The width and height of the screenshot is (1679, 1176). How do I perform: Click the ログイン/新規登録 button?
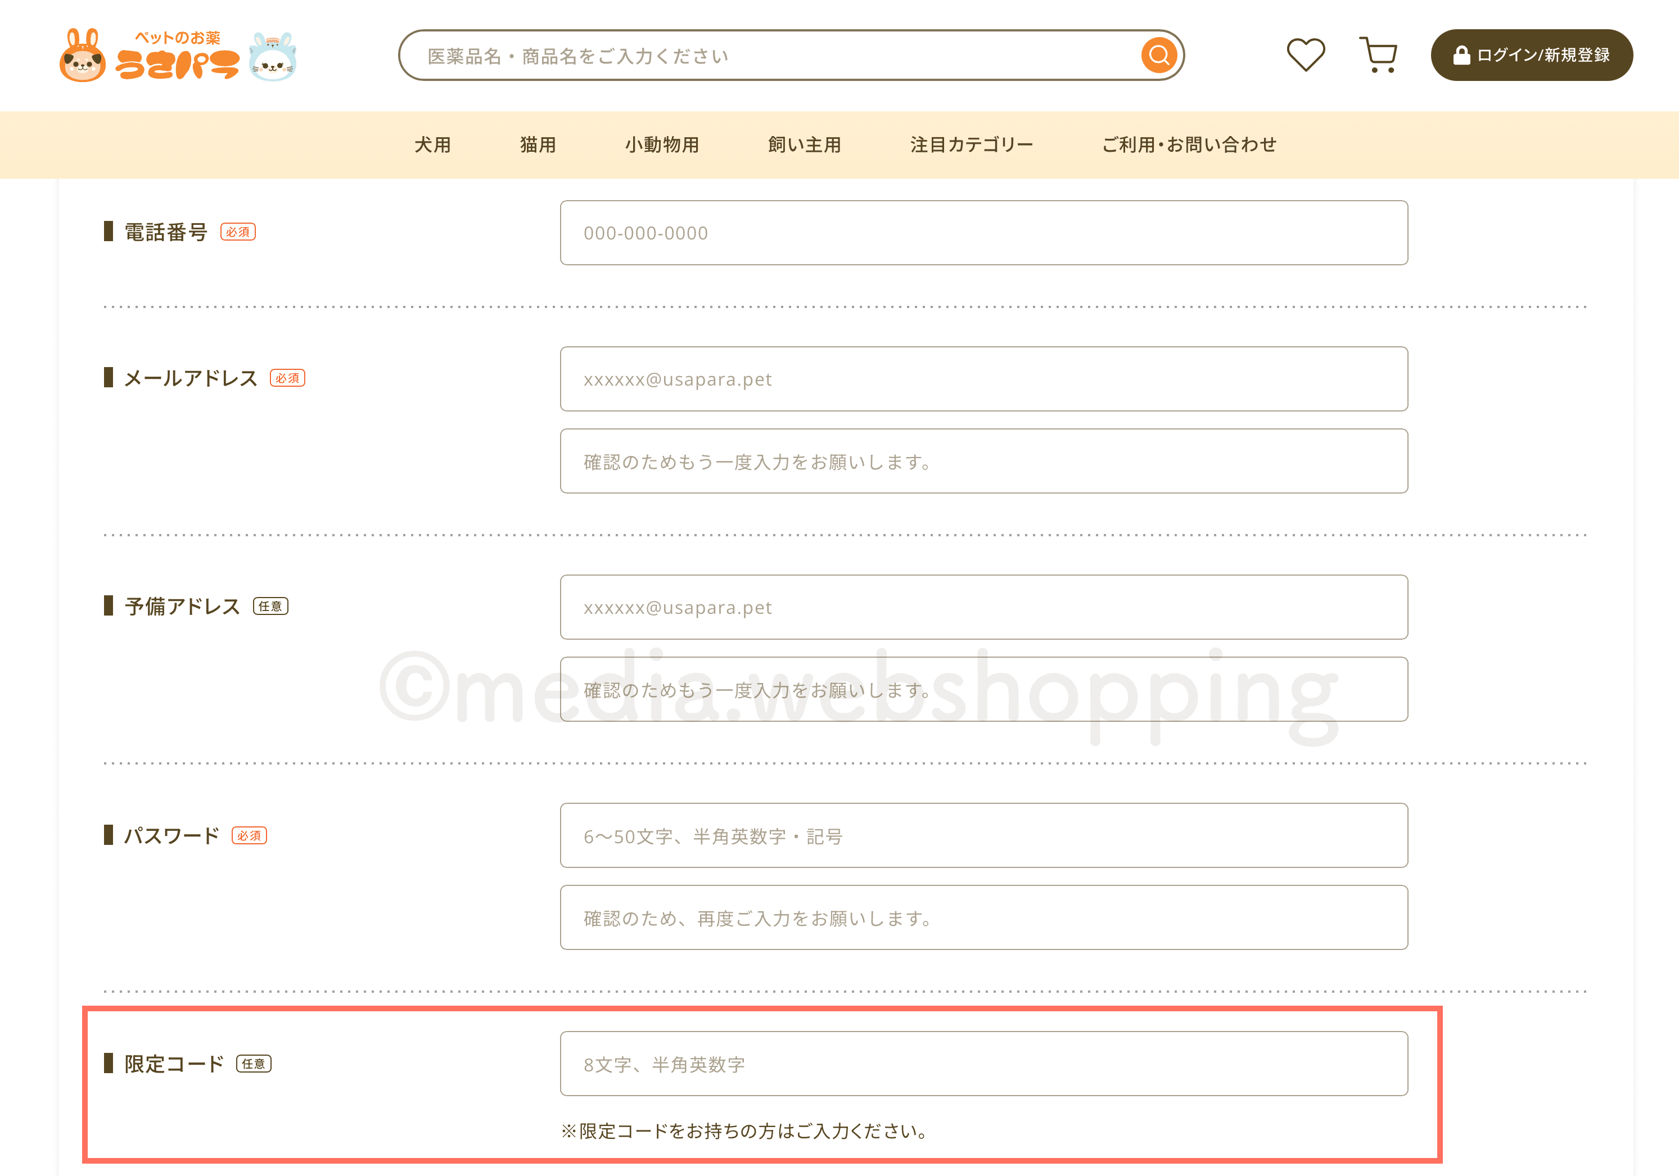(x=1532, y=54)
